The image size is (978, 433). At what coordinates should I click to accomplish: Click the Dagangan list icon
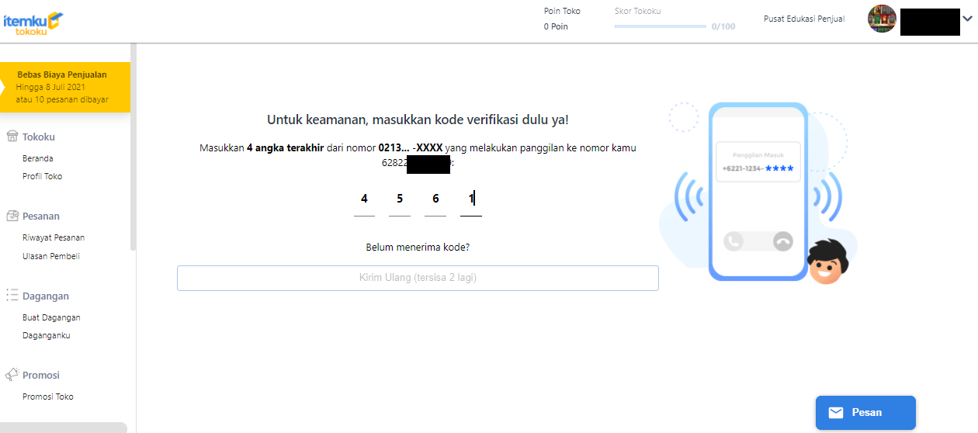pos(12,296)
